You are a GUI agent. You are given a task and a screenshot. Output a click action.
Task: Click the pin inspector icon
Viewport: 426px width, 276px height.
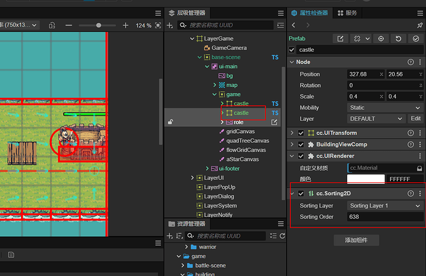click(420, 25)
